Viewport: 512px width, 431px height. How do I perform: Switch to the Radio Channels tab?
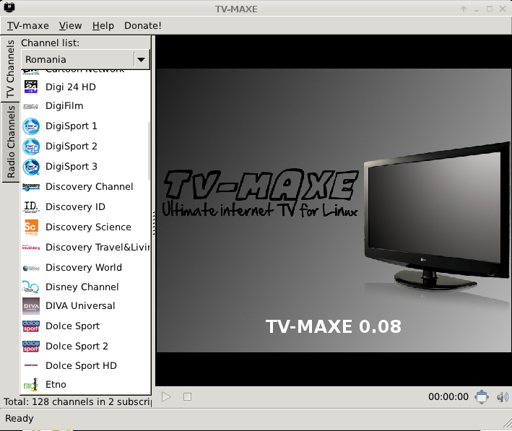coord(11,142)
